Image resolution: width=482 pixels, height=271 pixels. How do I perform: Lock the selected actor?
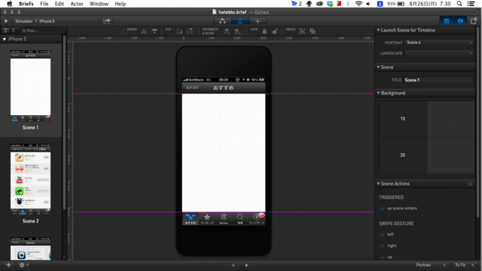(264, 31)
